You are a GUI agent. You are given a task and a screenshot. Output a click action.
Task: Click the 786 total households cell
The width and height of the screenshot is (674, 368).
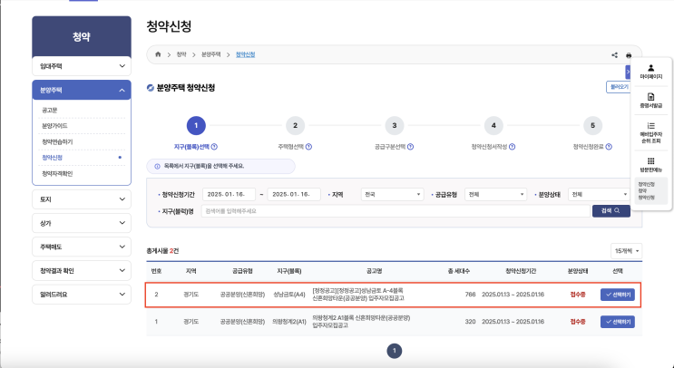[x=470, y=295]
